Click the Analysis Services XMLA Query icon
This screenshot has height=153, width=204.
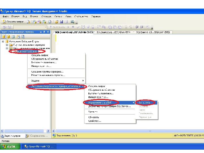pyautogui.click(x=44, y=22)
